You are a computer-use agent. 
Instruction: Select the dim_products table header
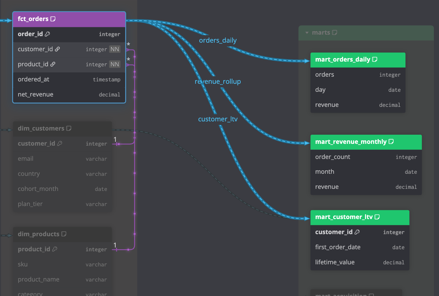[x=63, y=234]
